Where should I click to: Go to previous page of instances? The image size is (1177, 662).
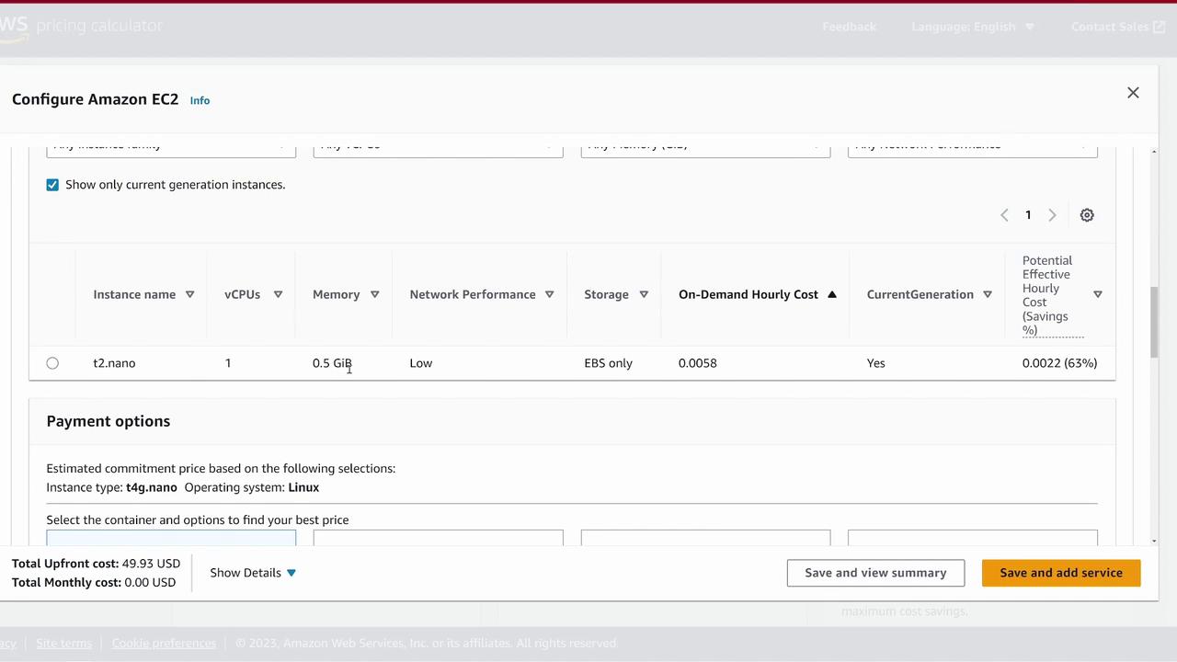click(x=1004, y=215)
